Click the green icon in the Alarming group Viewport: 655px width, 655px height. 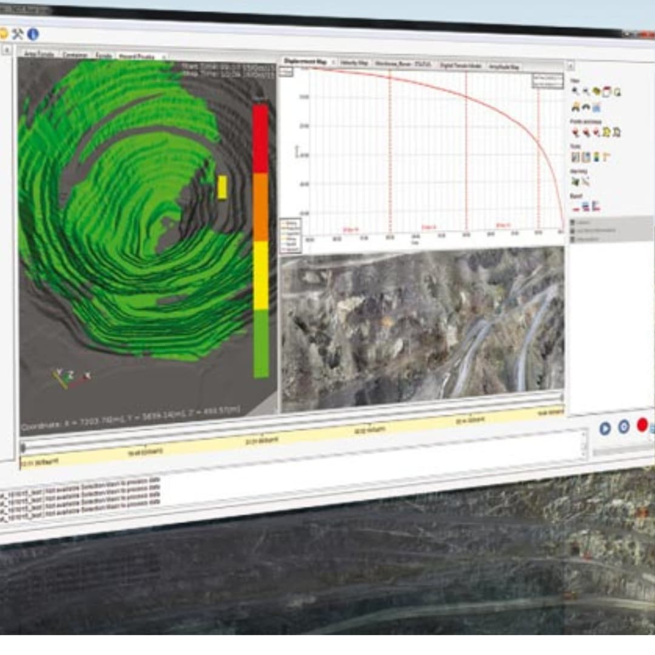coord(575,181)
